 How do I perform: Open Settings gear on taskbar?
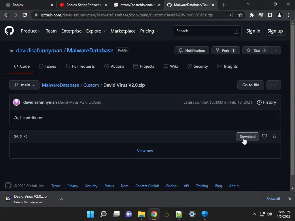[x=192, y=214]
